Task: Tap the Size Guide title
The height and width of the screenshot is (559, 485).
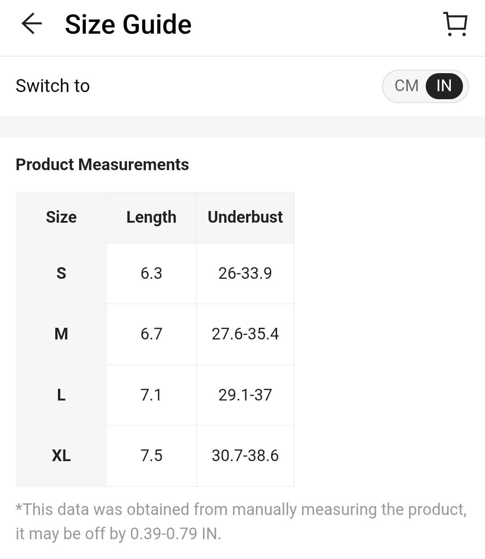Action: pos(128,24)
